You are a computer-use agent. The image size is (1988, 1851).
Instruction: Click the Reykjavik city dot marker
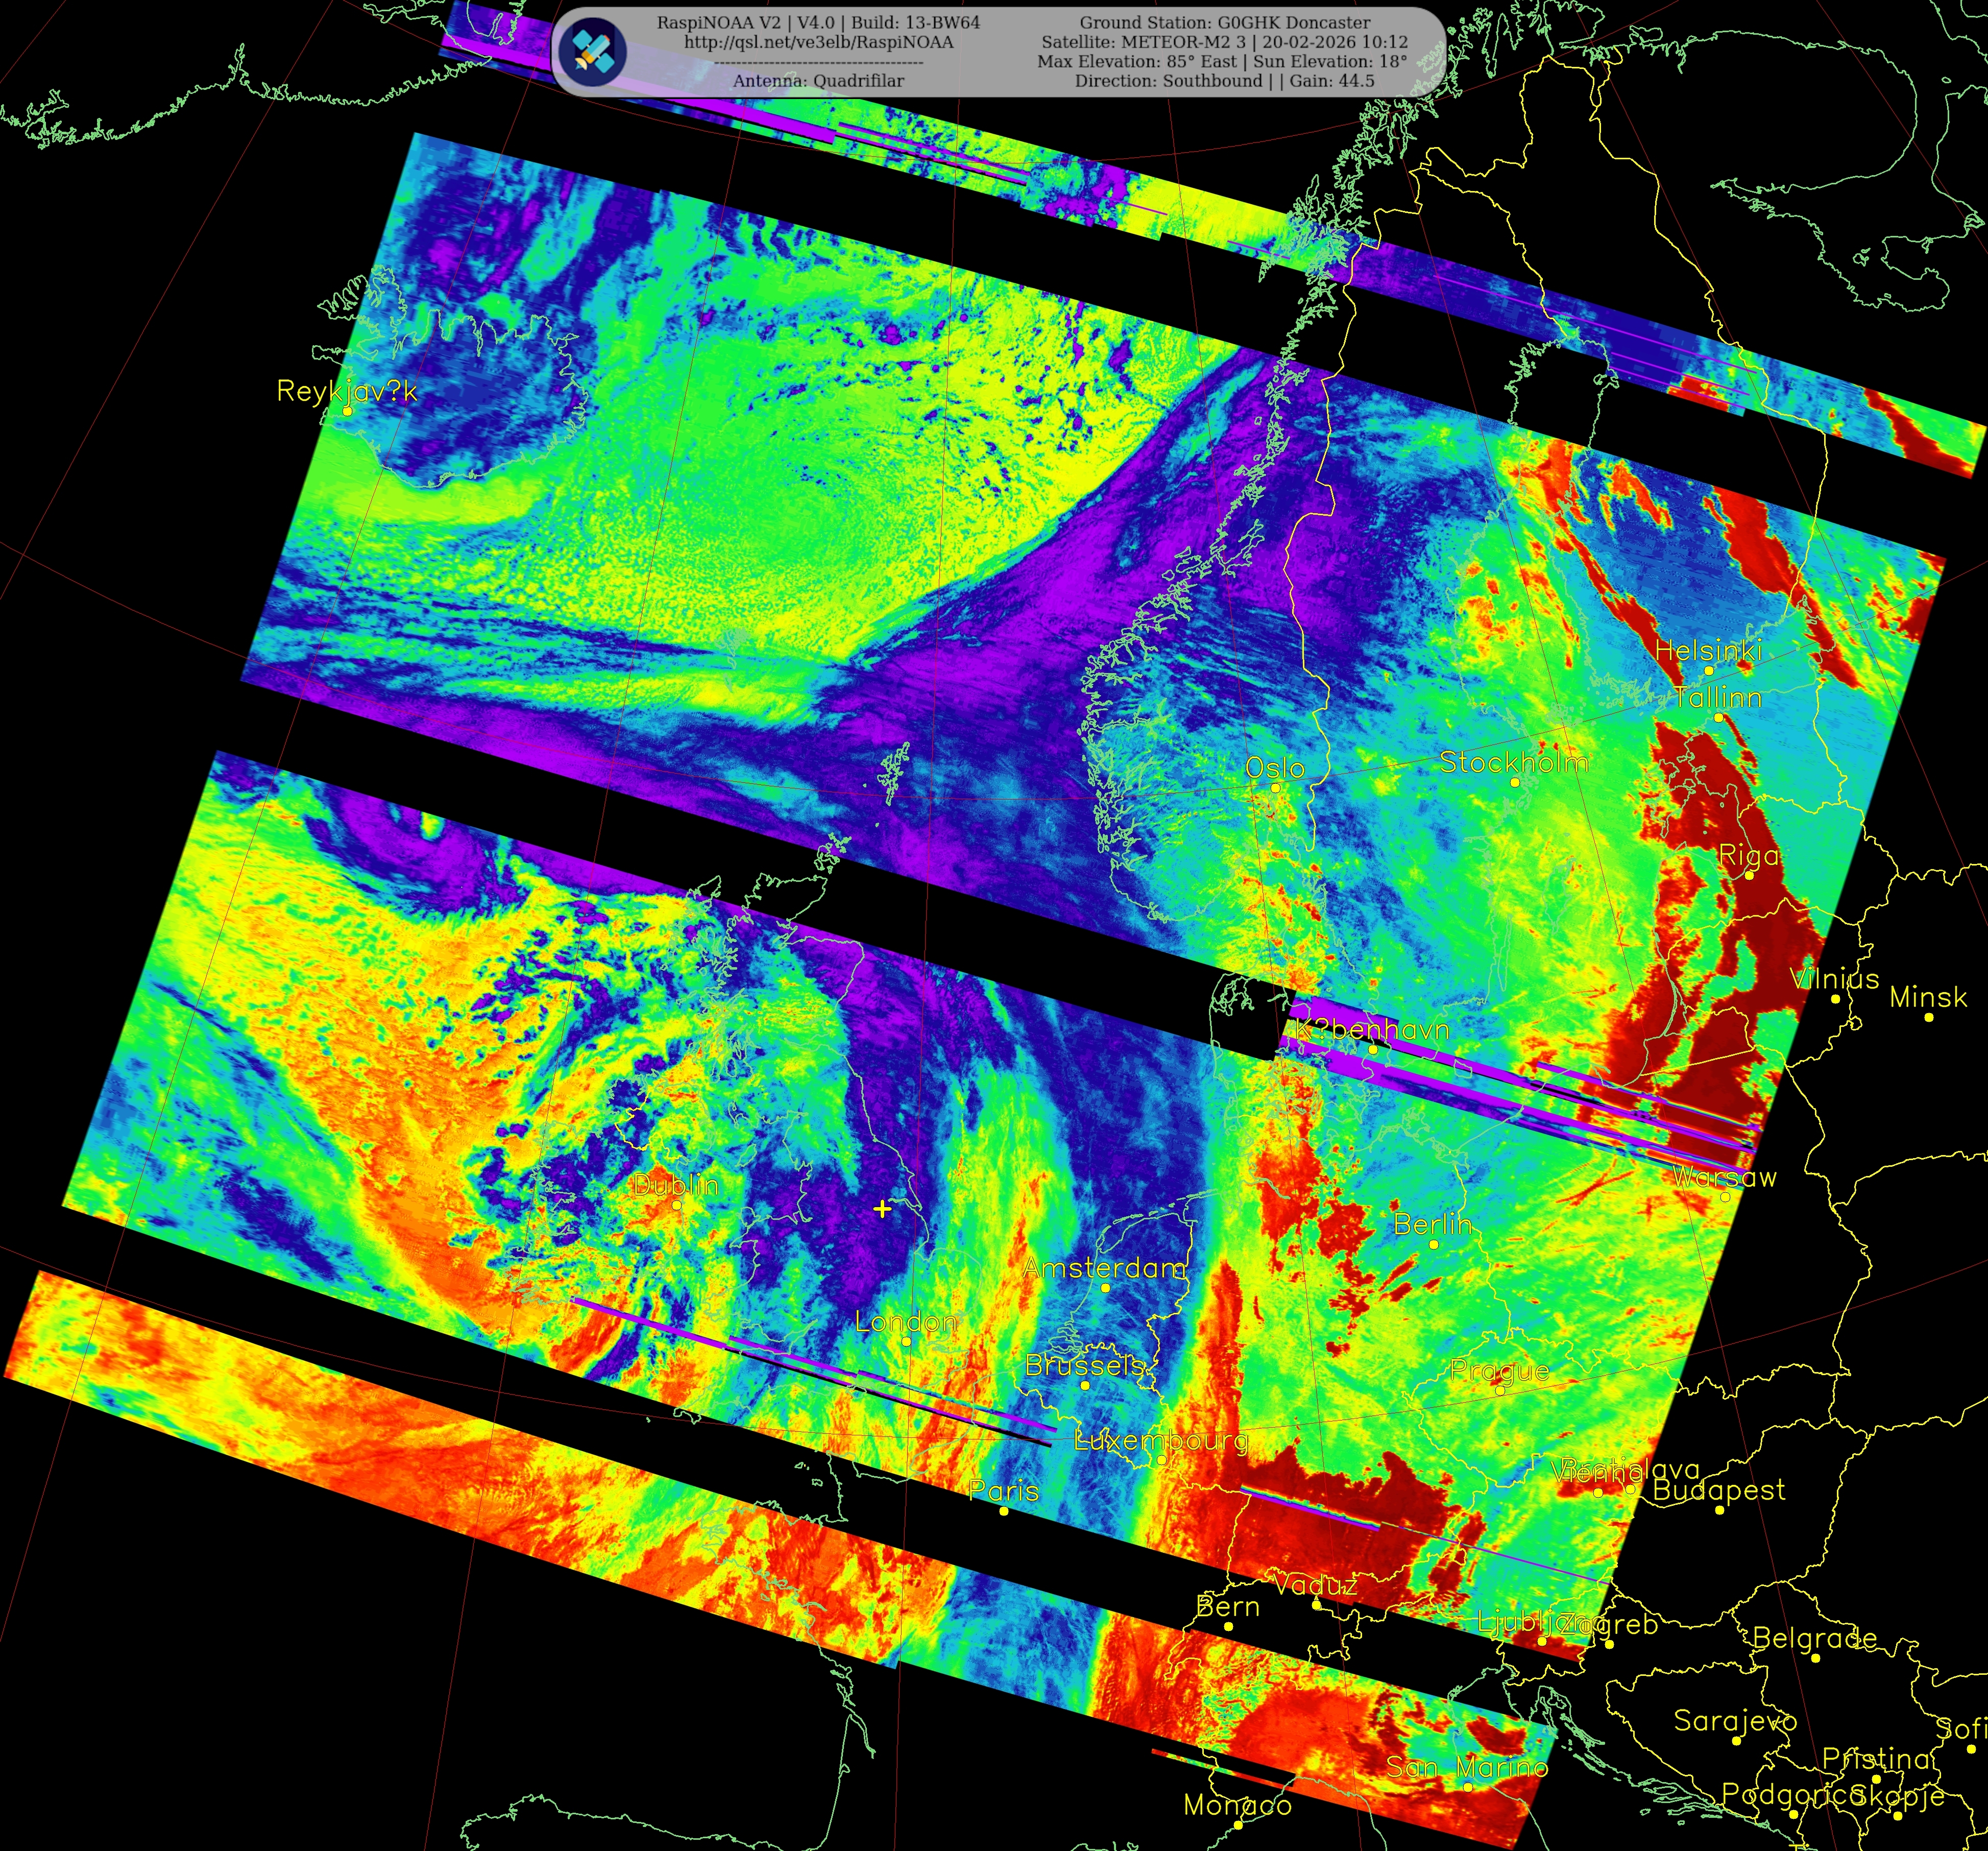point(347,411)
